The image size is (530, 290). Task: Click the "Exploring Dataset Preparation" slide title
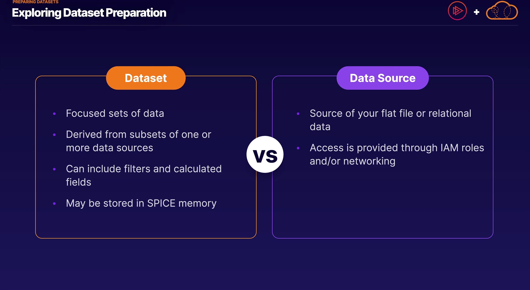89,13
